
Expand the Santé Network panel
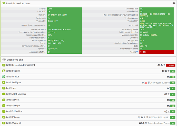[12, 100]
